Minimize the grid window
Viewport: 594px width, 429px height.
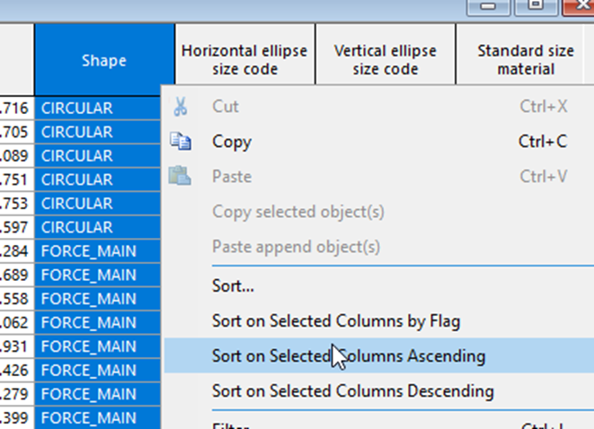click(x=488, y=7)
